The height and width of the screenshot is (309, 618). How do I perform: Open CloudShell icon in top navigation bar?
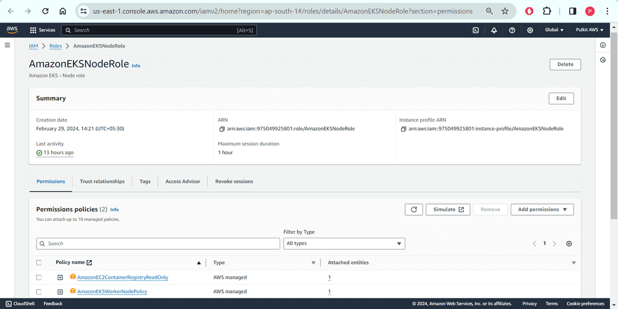click(x=476, y=30)
